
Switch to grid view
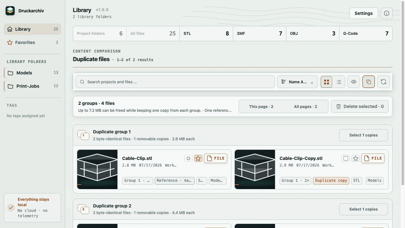(327, 82)
